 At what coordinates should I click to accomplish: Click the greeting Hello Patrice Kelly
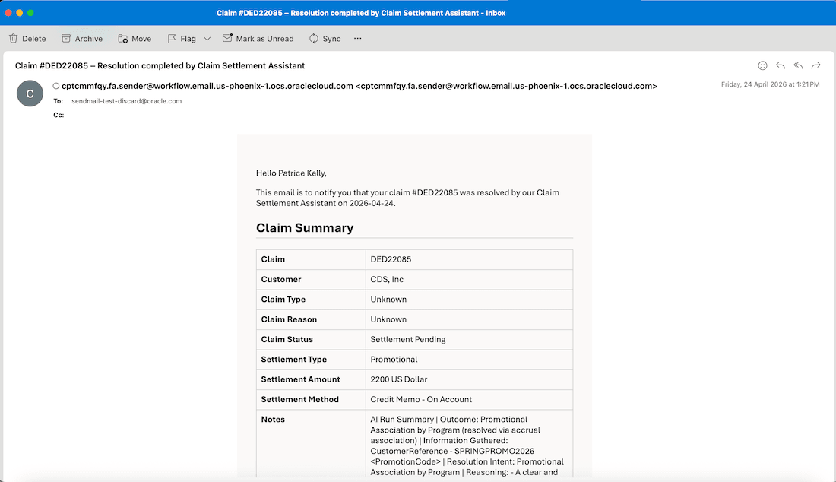point(291,173)
